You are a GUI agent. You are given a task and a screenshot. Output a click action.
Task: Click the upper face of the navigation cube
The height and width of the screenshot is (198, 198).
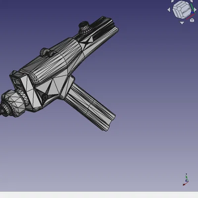click(180, 4)
